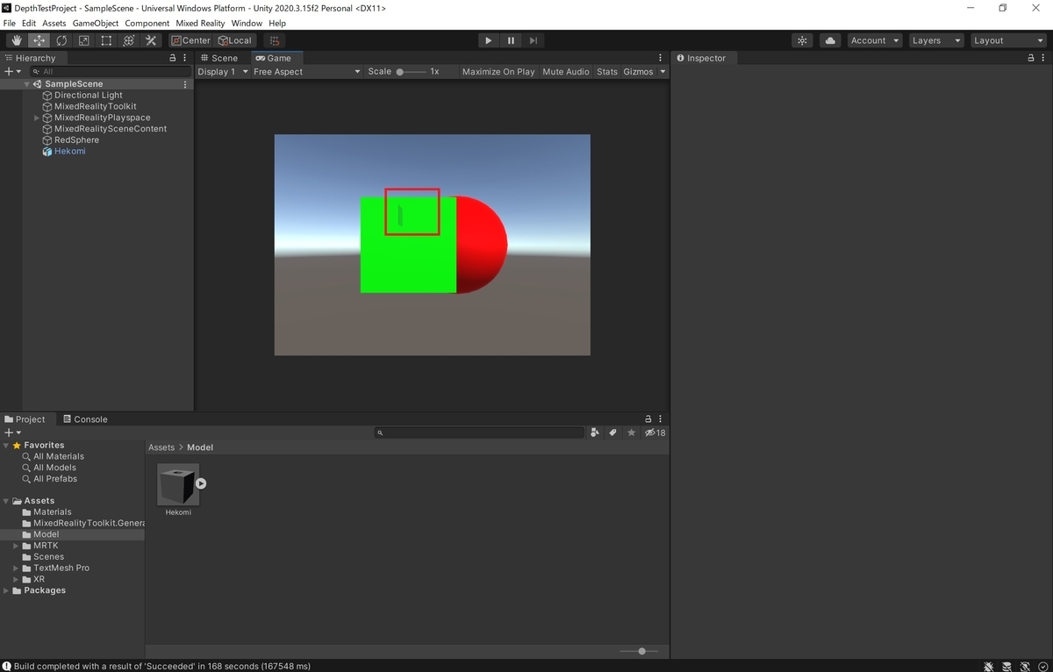Viewport: 1053px width, 672px height.
Task: Open the cloud services icon
Action: (x=830, y=40)
